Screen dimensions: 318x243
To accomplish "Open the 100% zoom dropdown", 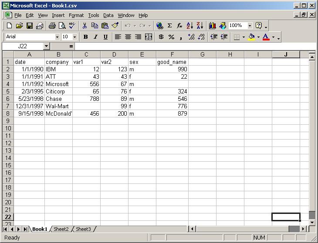I will [250, 26].
